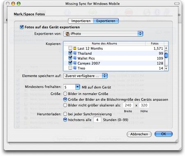Select 'Bilder nicht größer skalieren als' radio

point(65,105)
